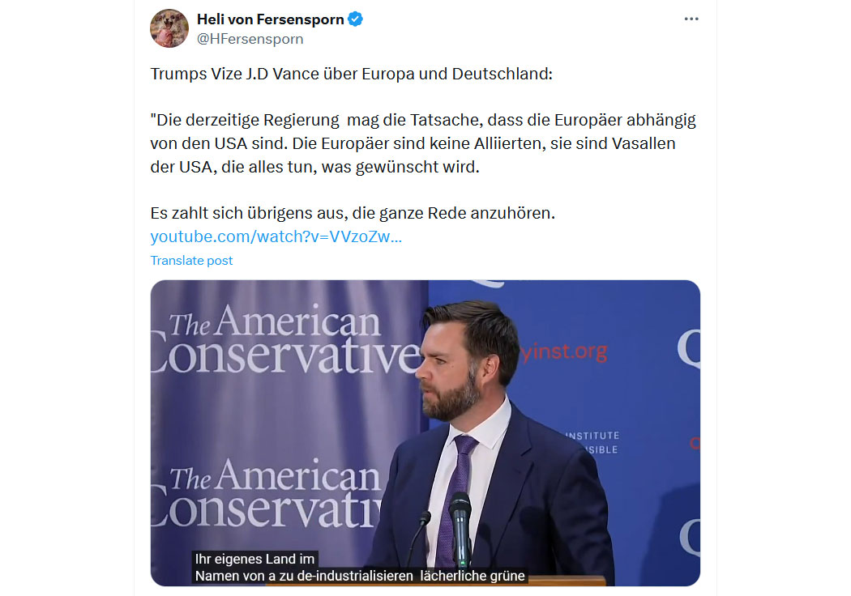851x596 pixels.
Task: Click the sentence "Es zahlt sich übrigens aus"
Action: pyautogui.click(x=353, y=213)
